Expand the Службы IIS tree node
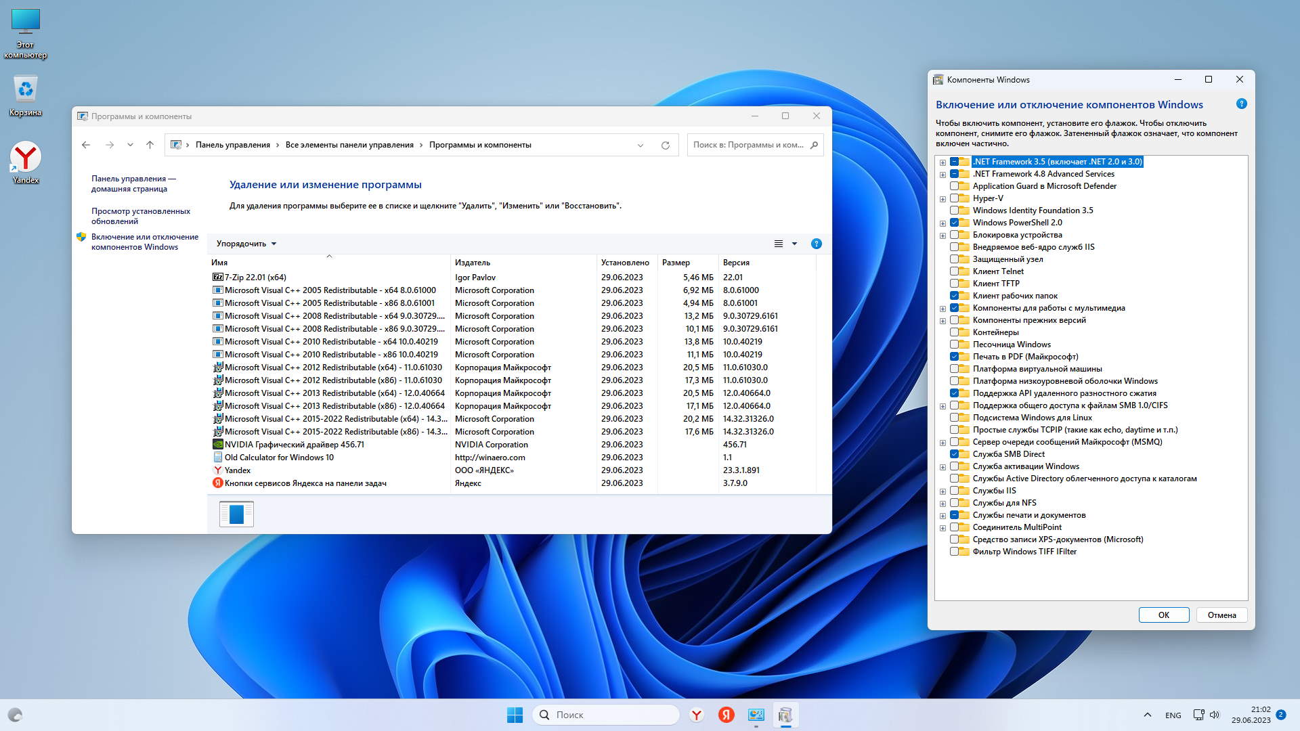The image size is (1300, 731). coord(942,491)
